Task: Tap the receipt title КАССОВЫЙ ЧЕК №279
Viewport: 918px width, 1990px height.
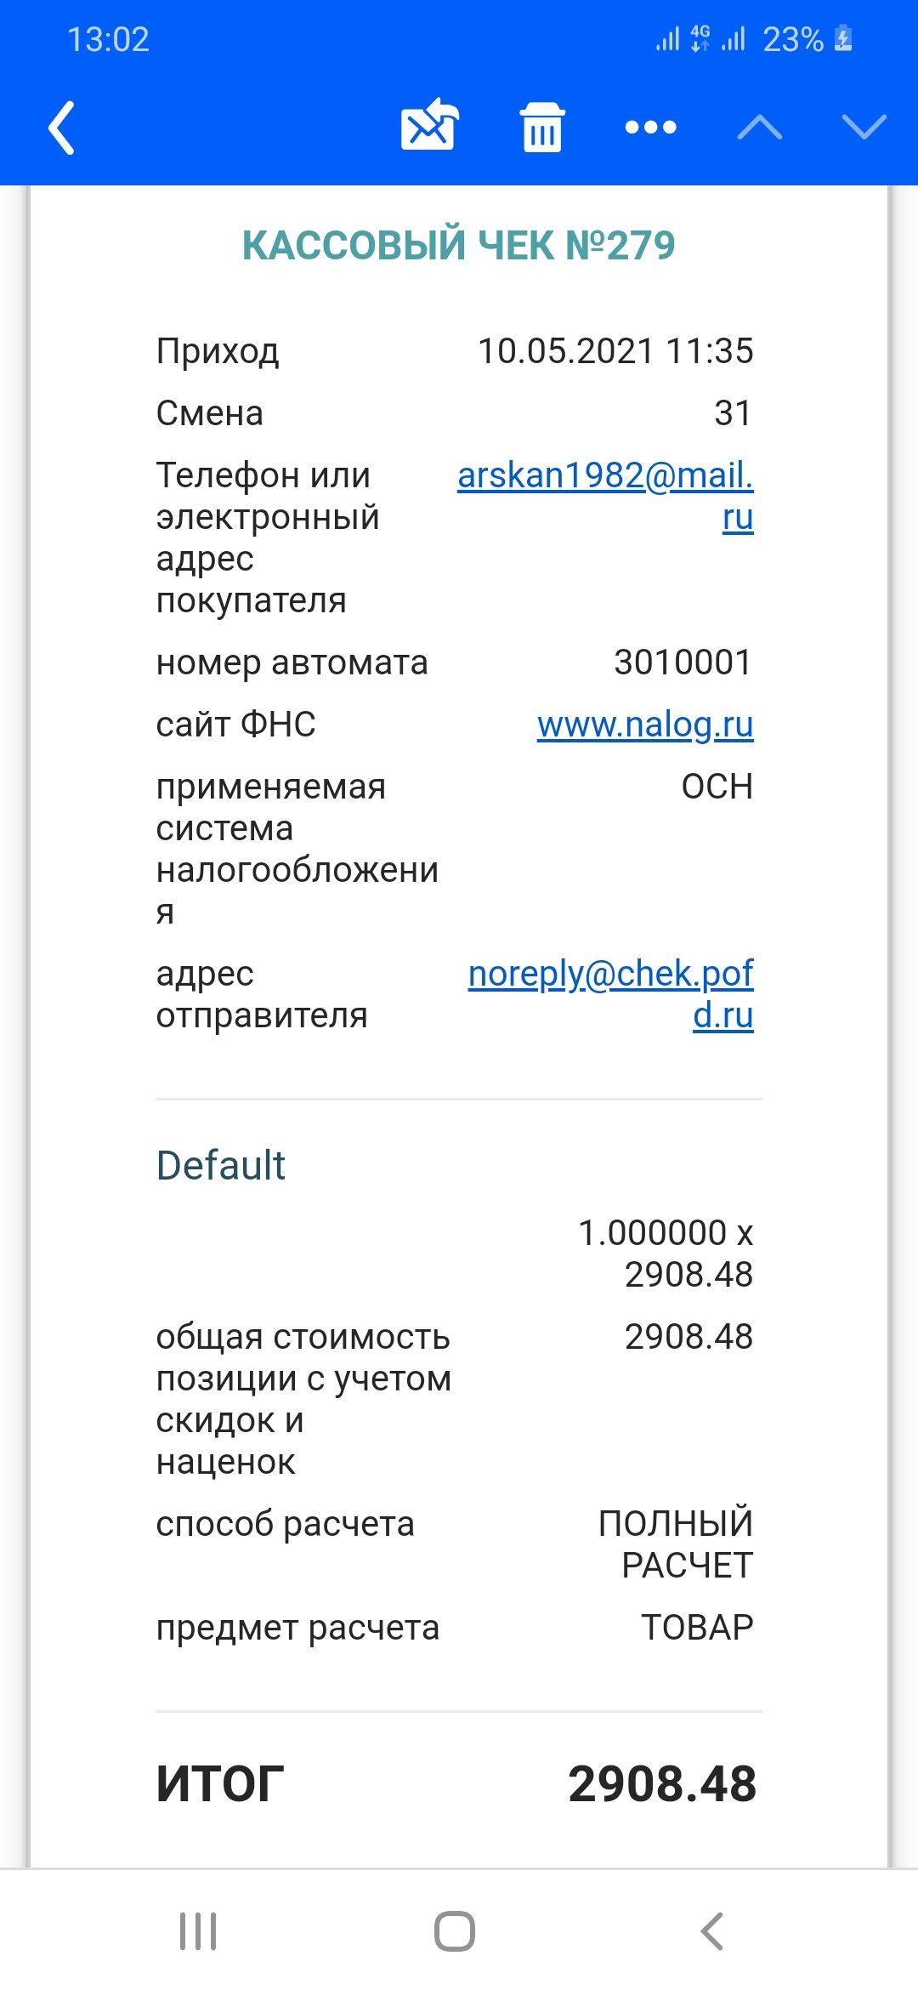Action: [459, 246]
